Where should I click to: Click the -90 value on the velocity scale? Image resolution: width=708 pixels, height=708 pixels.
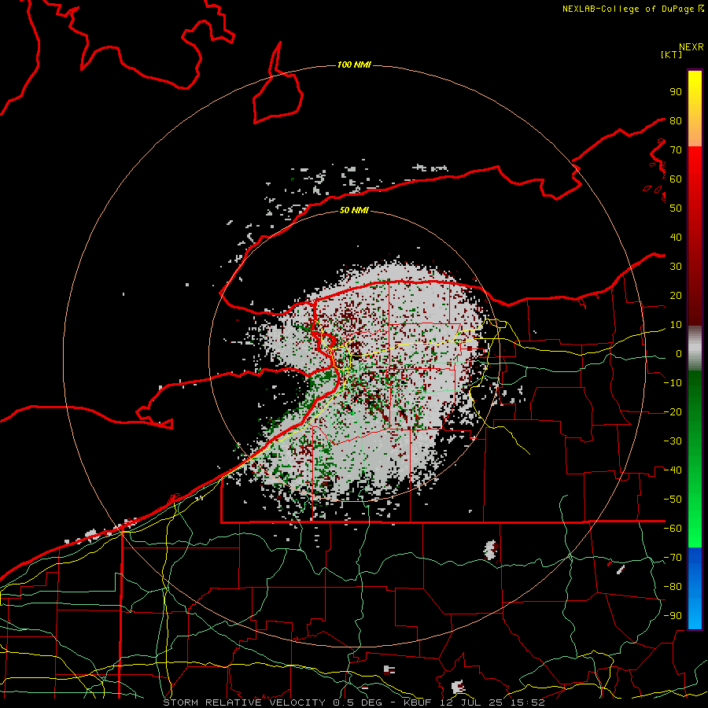(x=673, y=616)
